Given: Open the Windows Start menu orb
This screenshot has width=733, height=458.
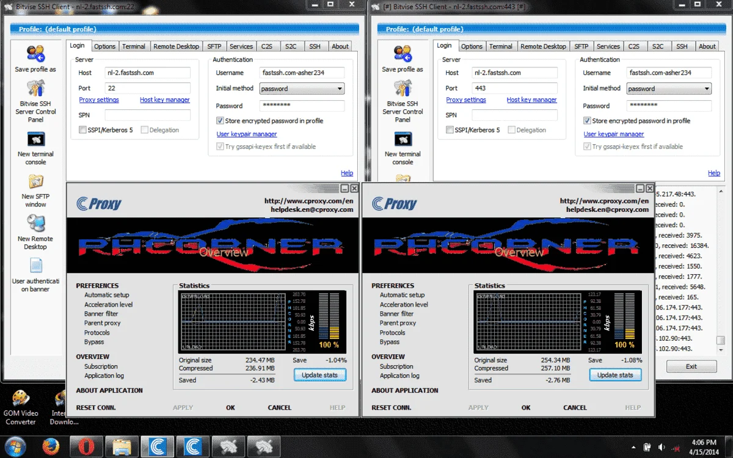Looking at the screenshot, I should 15,446.
